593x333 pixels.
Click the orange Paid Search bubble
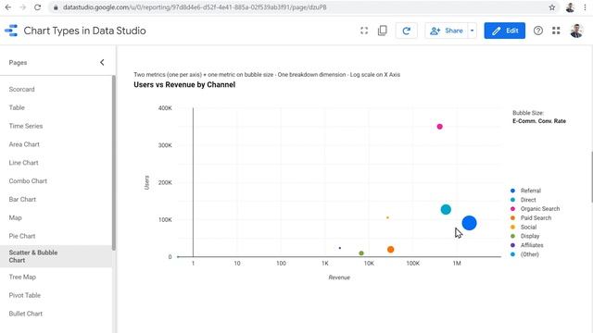(x=391, y=250)
